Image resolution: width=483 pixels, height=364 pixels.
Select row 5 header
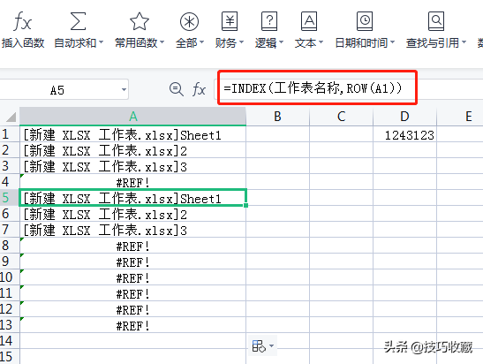pos(9,198)
